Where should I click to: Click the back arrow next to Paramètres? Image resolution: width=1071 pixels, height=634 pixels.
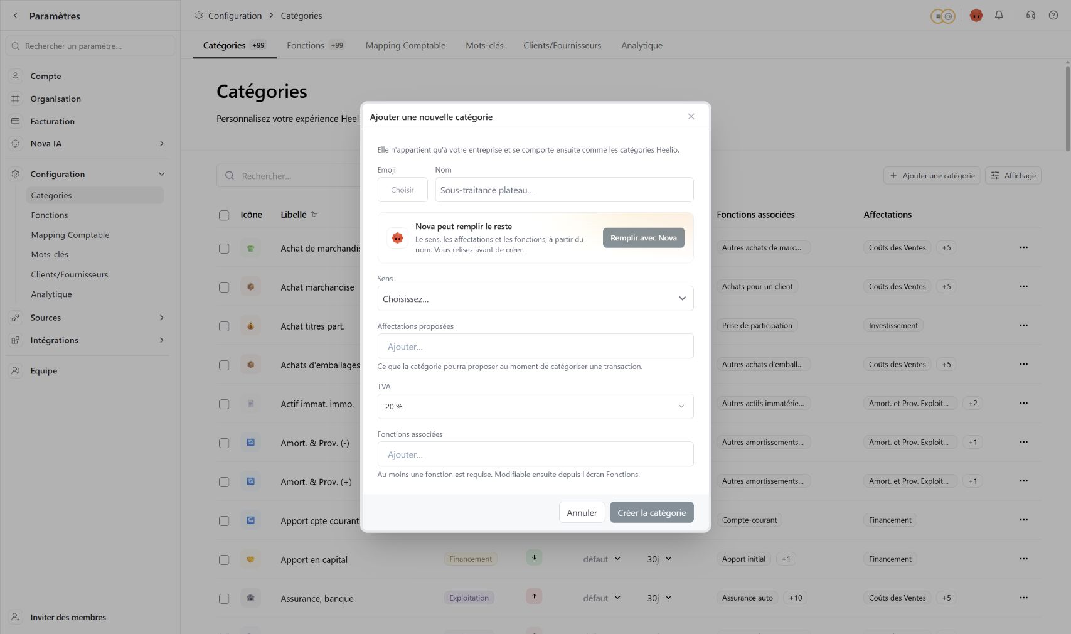click(x=16, y=16)
